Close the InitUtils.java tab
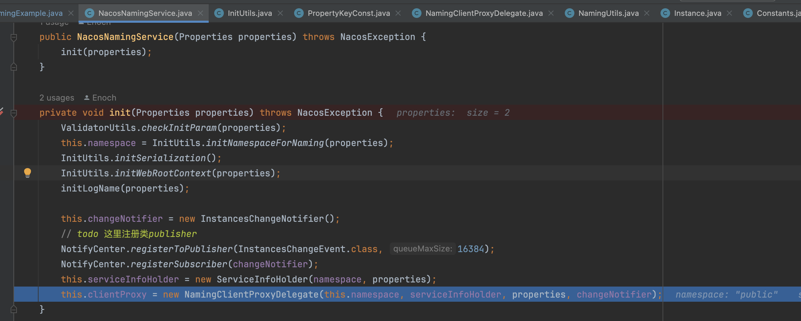 pyautogui.click(x=280, y=13)
